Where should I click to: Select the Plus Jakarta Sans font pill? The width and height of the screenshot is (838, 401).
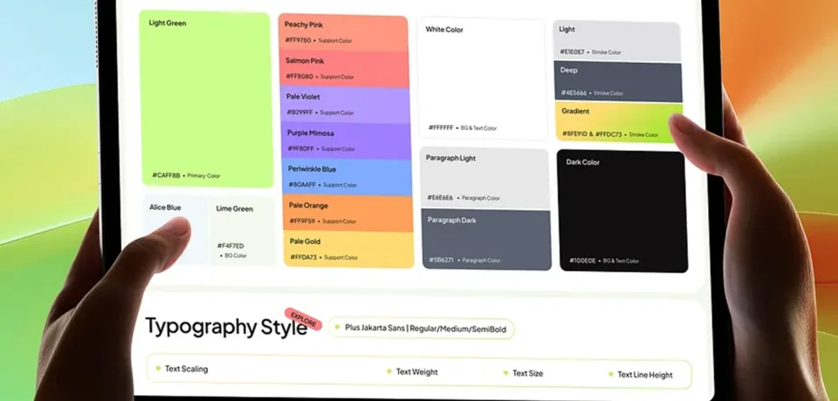(423, 329)
